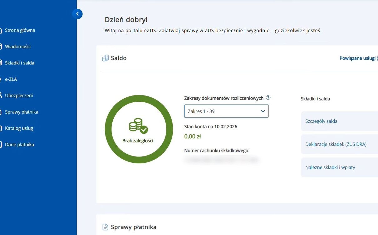Open Katalog usług from the sidebar
The width and height of the screenshot is (378, 235).
point(19,128)
